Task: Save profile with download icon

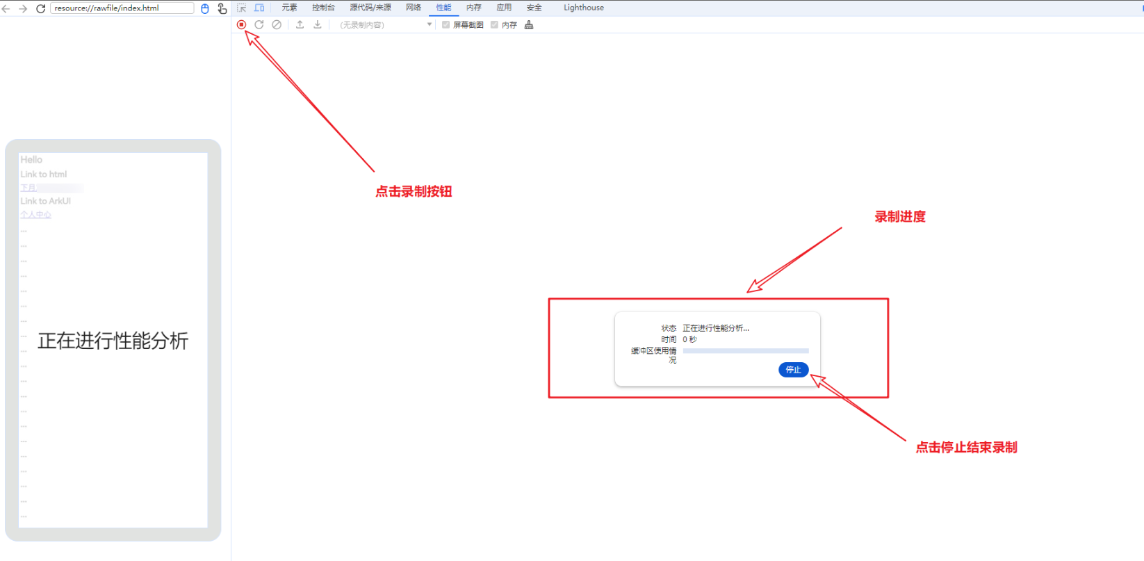Action: point(318,24)
